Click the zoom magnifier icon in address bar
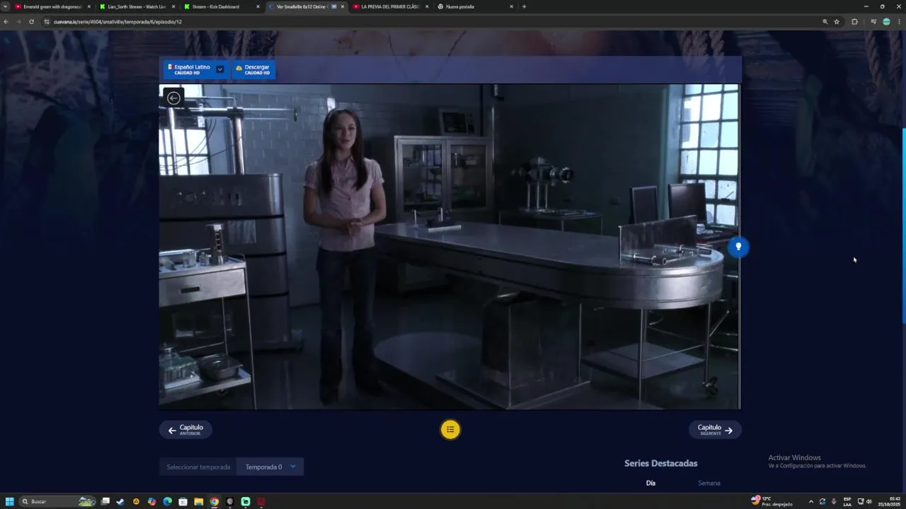Screen dimensions: 906x509 (825, 22)
